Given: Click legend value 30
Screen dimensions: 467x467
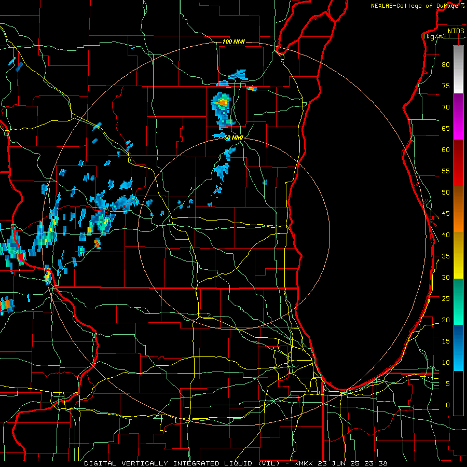Looking at the screenshot, I should 446,278.
